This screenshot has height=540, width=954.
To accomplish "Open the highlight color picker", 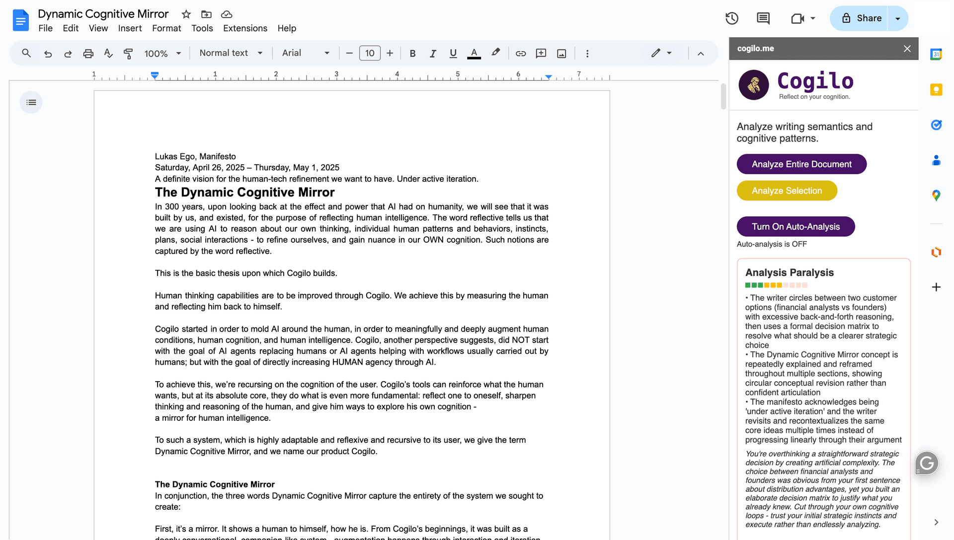I will point(495,53).
